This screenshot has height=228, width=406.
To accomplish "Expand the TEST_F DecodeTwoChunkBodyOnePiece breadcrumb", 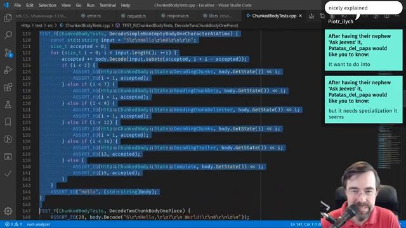I will 180,25.
